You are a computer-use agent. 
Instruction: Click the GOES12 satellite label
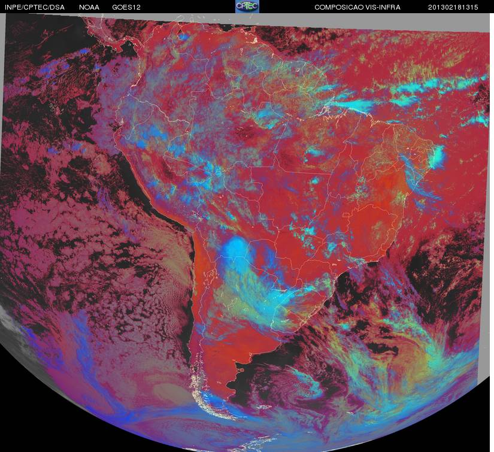(x=126, y=7)
